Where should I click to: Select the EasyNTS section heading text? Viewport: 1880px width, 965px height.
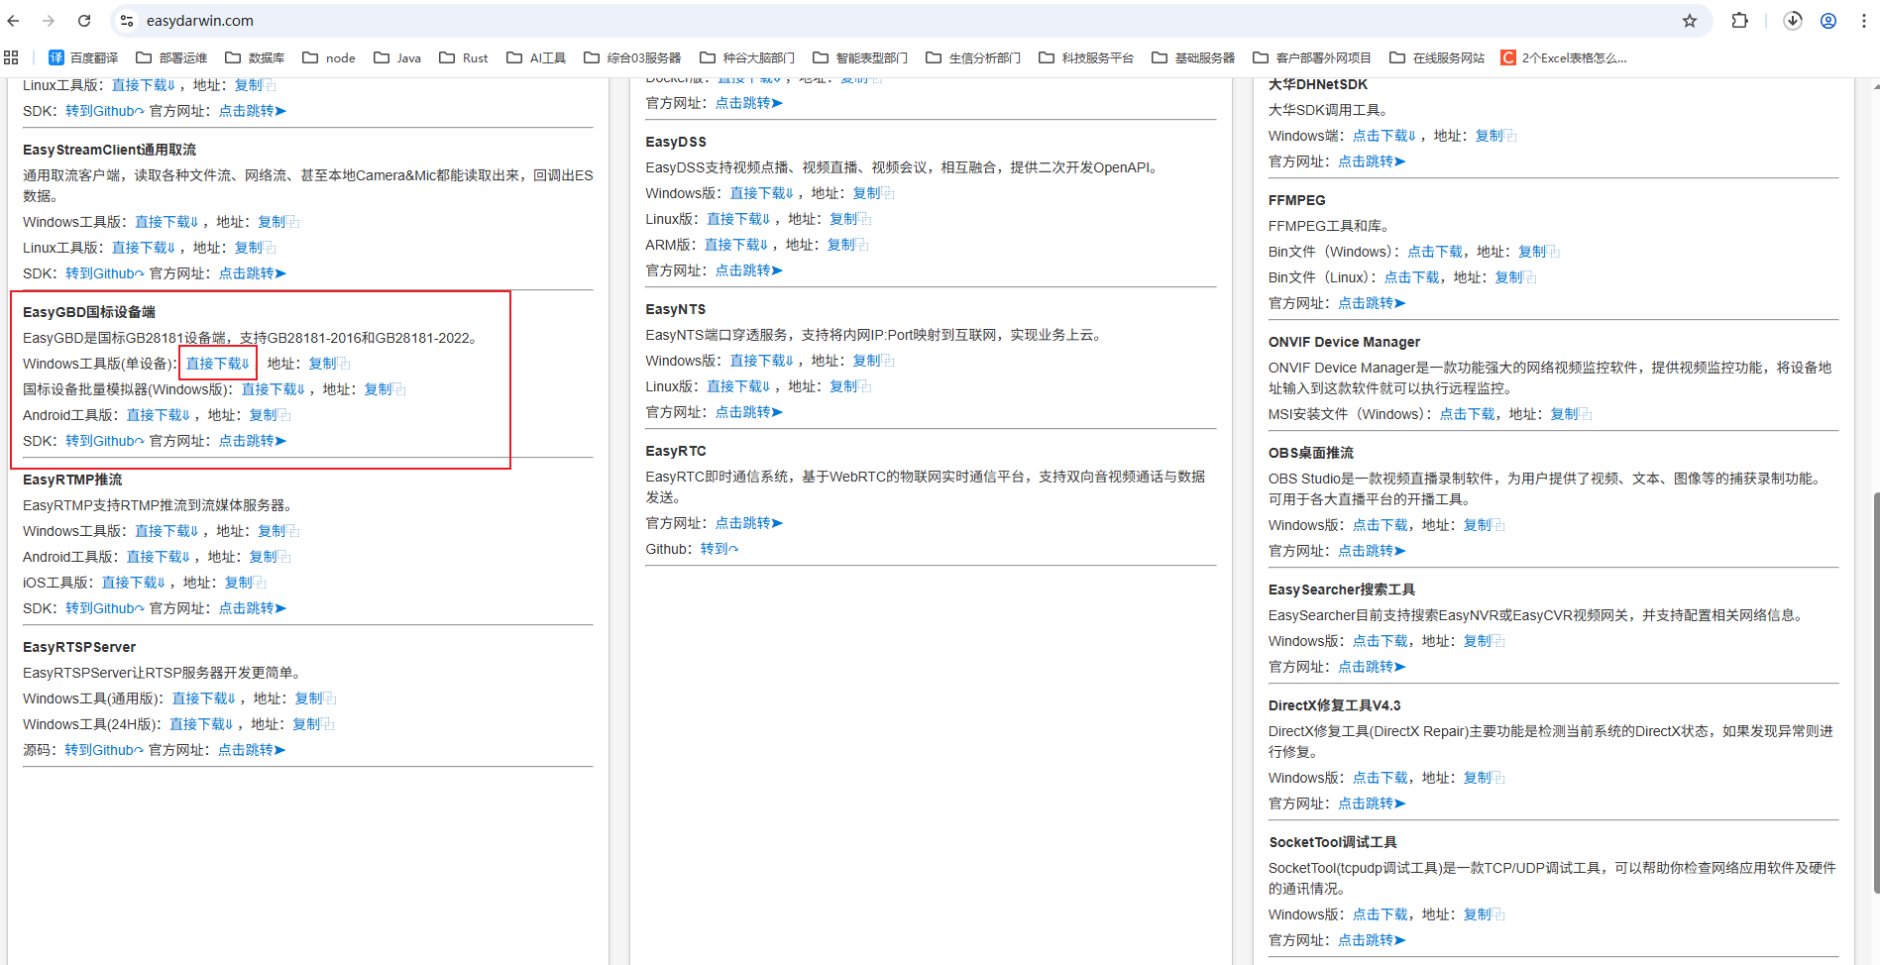[676, 309]
